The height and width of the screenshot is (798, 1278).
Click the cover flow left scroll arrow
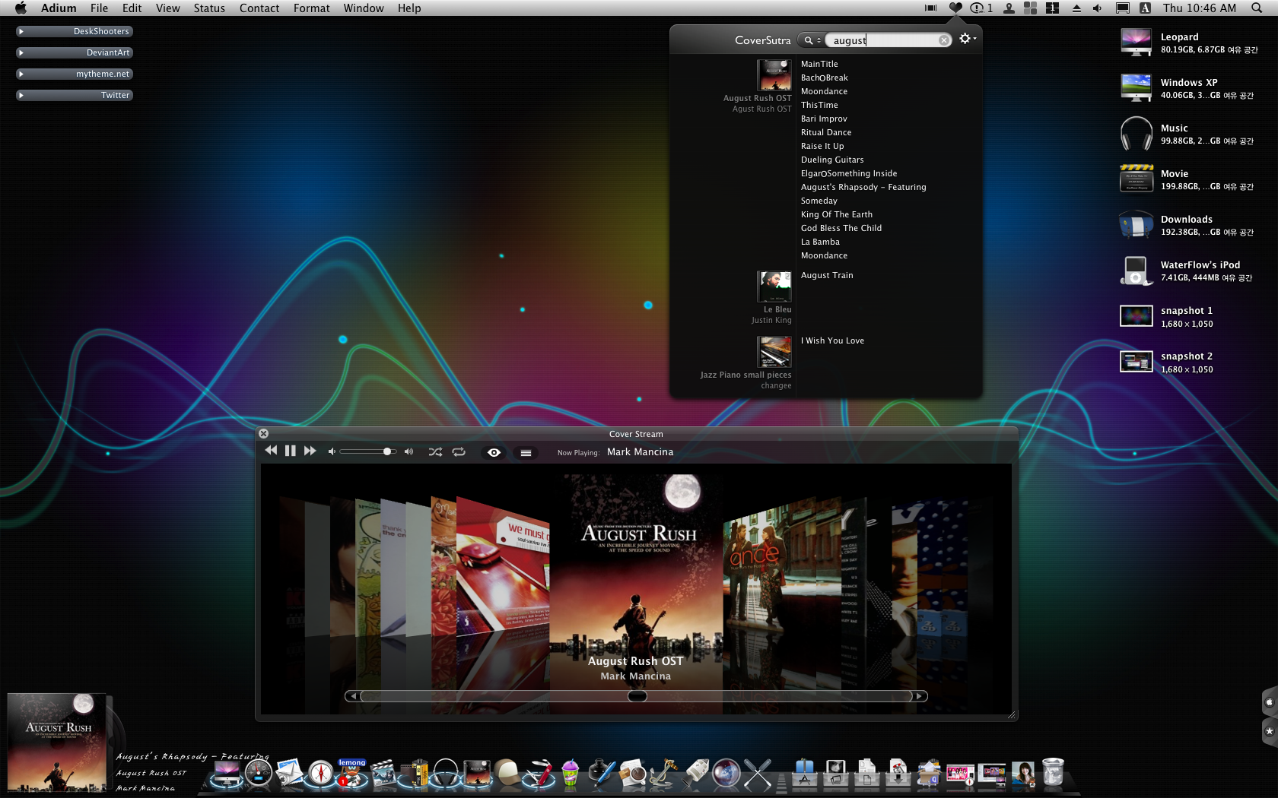(352, 696)
